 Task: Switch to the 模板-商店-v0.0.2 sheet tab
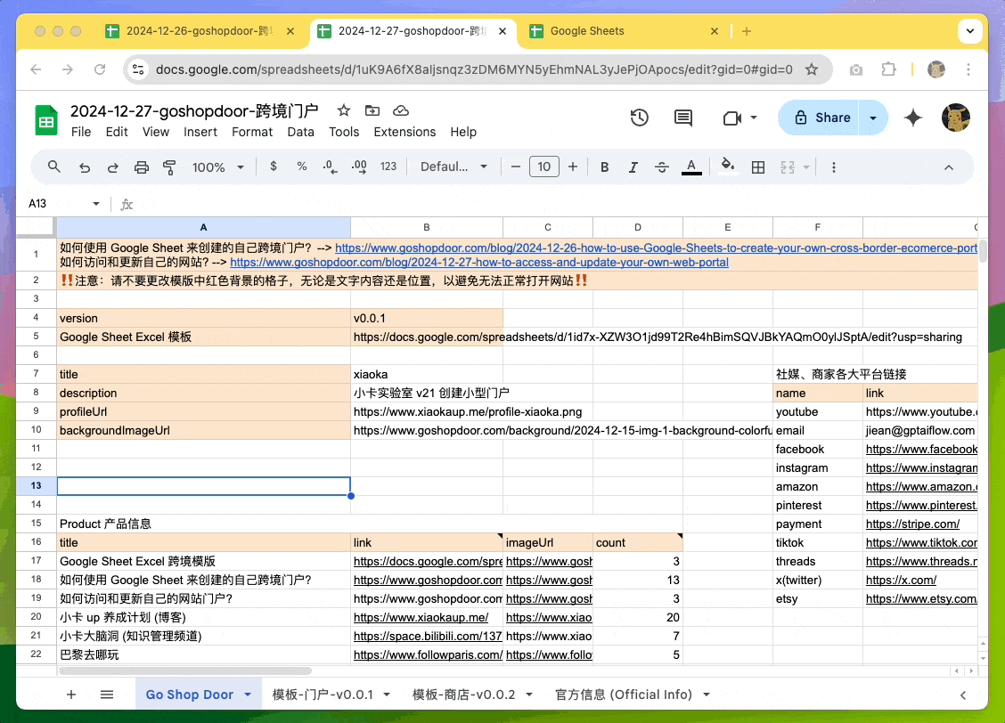pos(463,695)
